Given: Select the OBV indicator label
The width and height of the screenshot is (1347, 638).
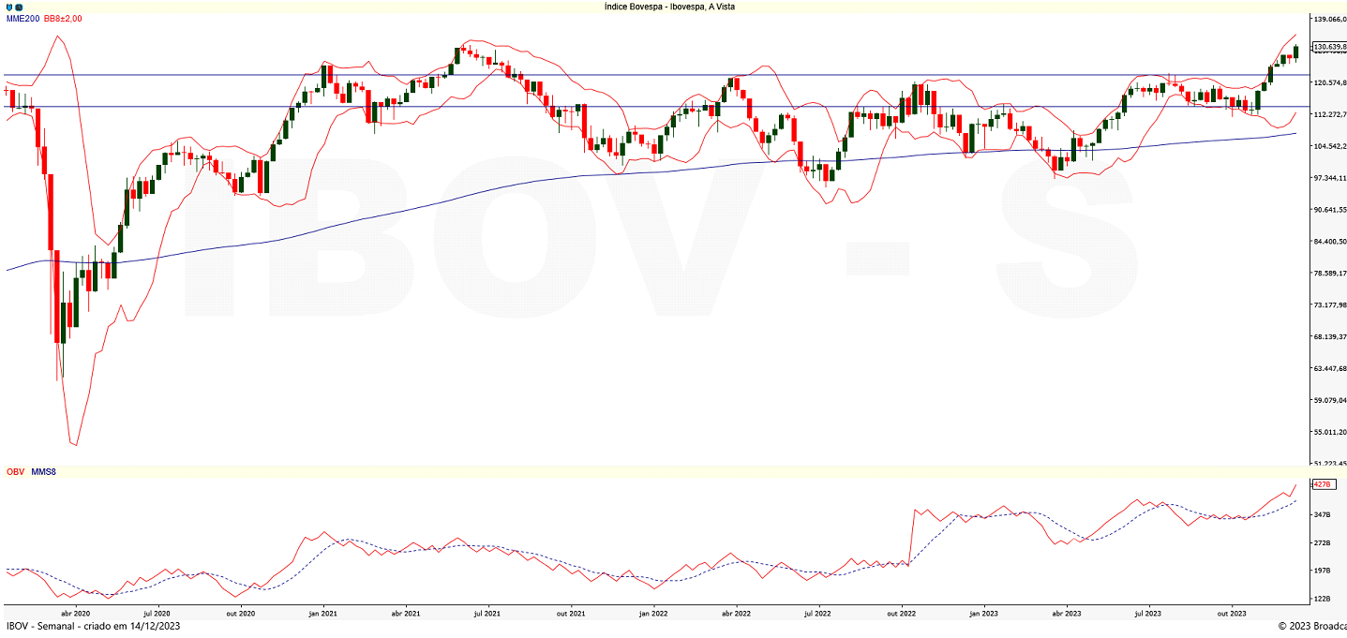Looking at the screenshot, I should click(15, 472).
